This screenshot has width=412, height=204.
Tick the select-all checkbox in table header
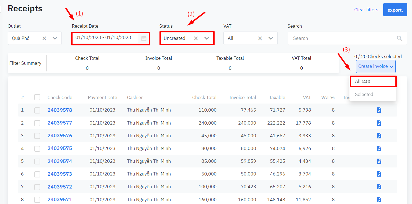pyautogui.click(x=37, y=97)
